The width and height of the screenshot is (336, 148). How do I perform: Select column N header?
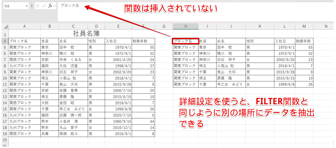tap(326, 26)
